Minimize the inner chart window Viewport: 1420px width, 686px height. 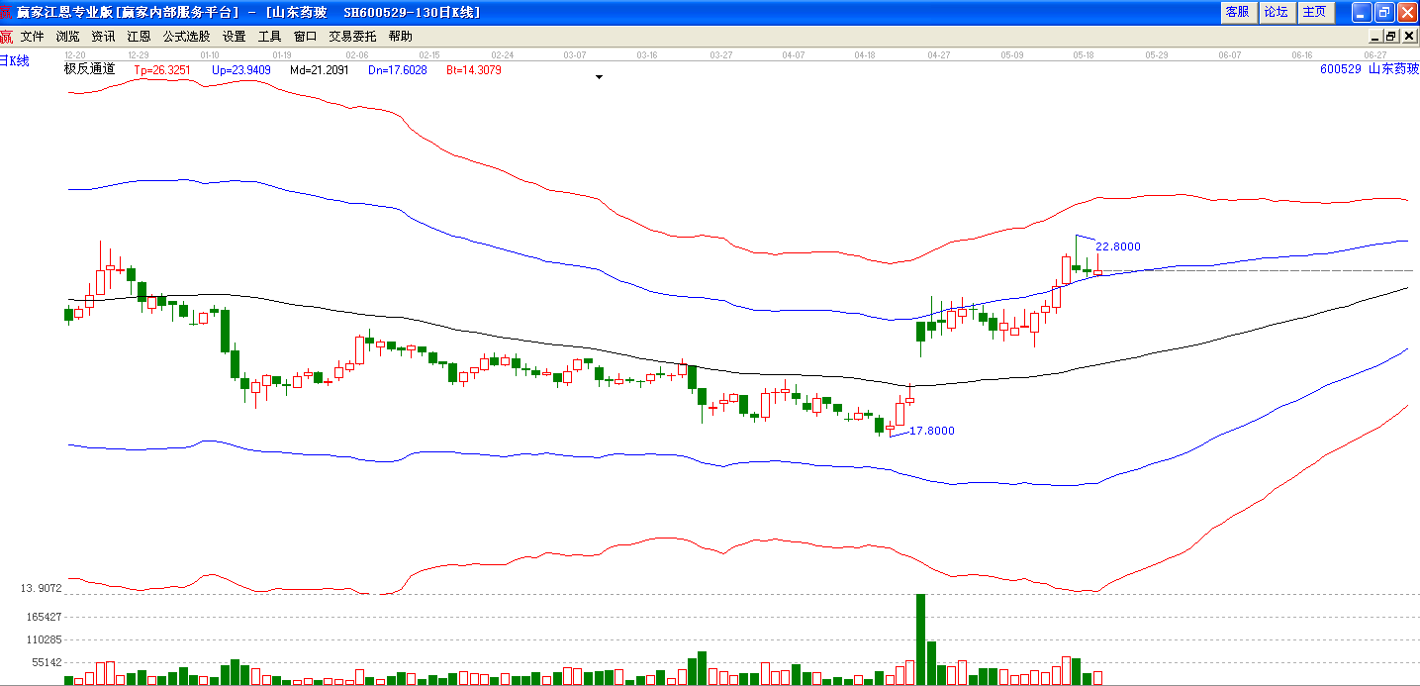pyautogui.click(x=1374, y=37)
